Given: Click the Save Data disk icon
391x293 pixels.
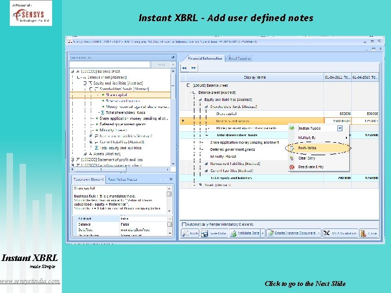Looking at the screenshot, I should pos(205,233).
